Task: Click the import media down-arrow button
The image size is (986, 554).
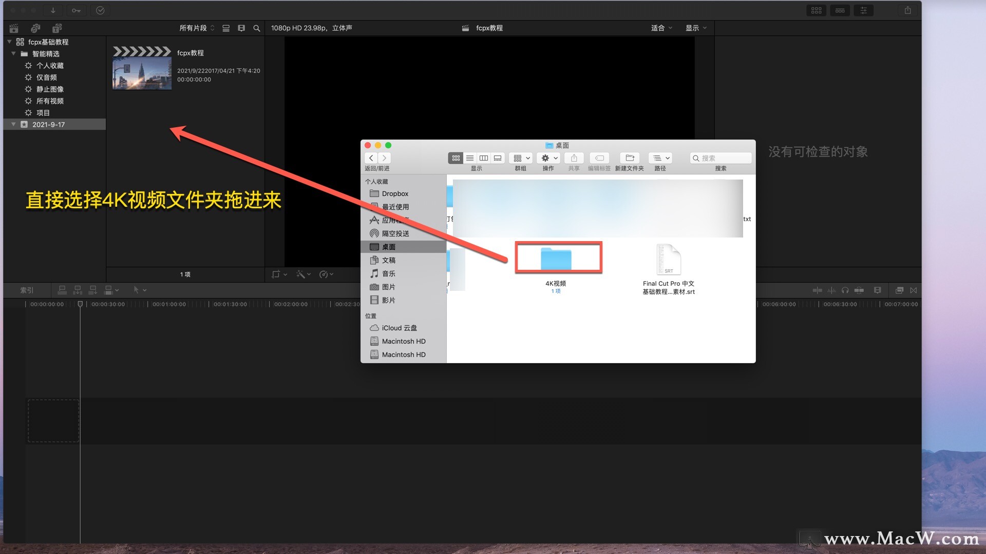Action: pyautogui.click(x=53, y=10)
